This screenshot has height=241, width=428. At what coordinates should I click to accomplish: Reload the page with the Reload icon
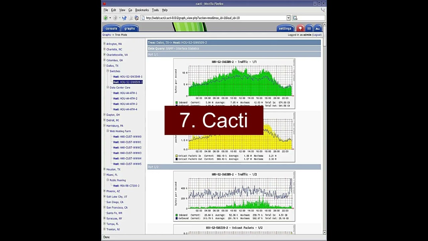pos(124,18)
